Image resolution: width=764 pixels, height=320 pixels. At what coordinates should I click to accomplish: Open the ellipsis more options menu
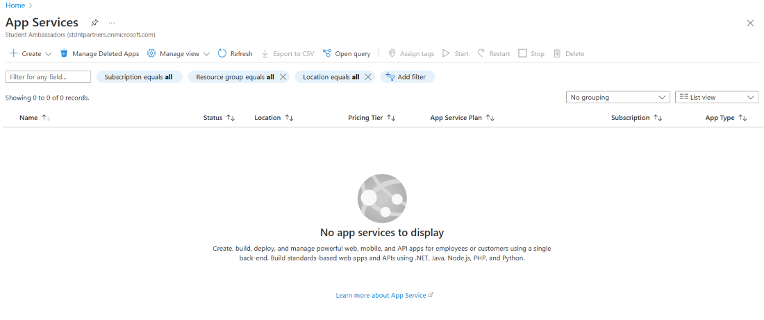click(x=112, y=23)
